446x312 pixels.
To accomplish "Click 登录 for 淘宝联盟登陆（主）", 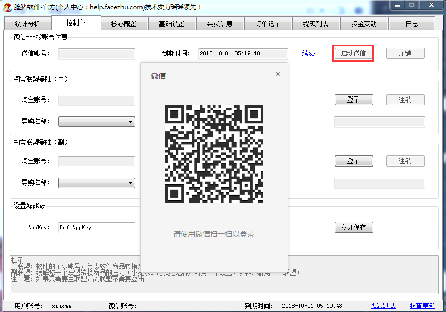I will pyautogui.click(x=354, y=100).
